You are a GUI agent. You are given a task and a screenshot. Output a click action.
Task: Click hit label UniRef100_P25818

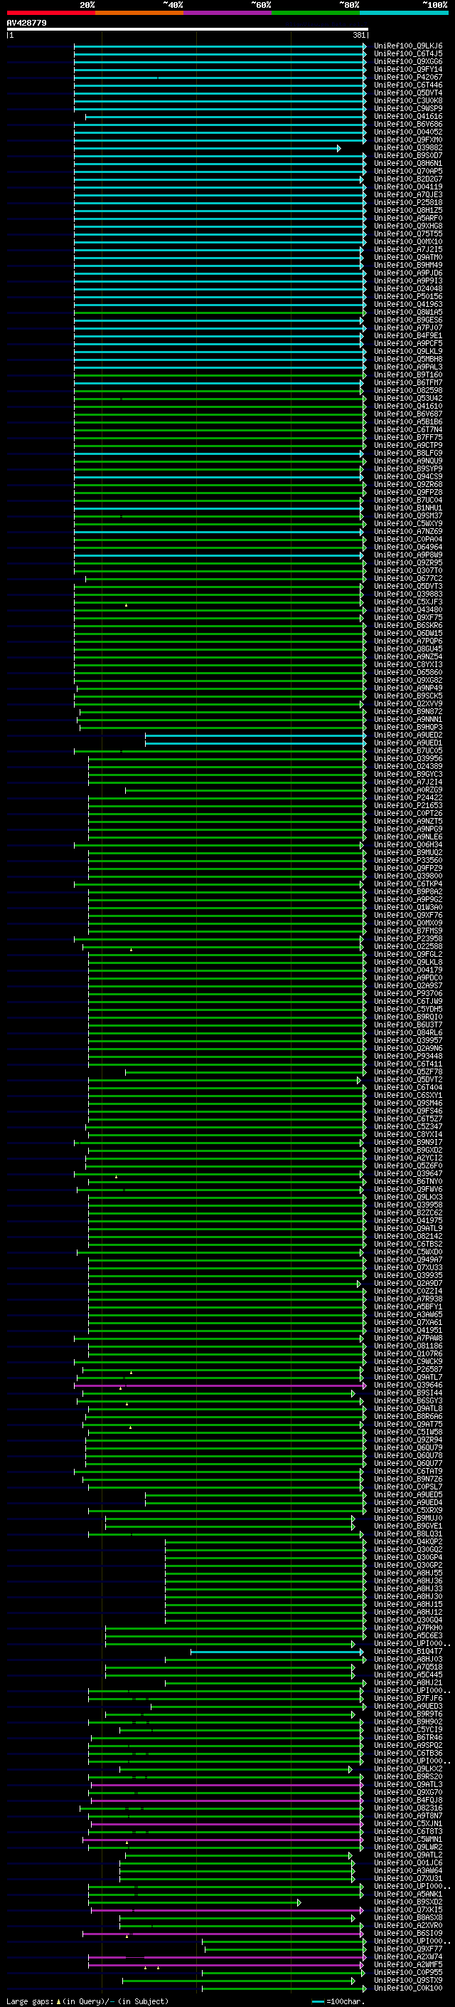click(x=408, y=203)
